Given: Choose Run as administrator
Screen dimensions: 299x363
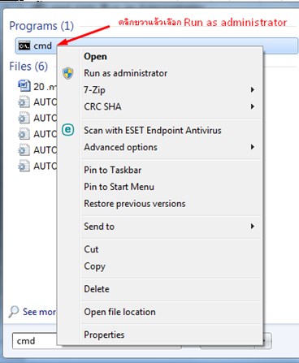Looking at the screenshot, I should (125, 73).
